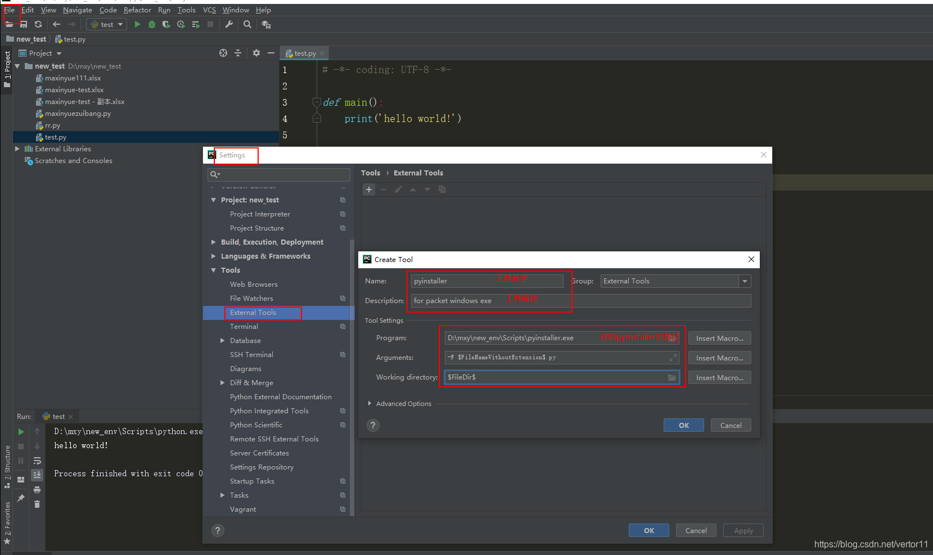Save all files with the floppy disk icon
The width and height of the screenshot is (933, 555).
tap(24, 24)
